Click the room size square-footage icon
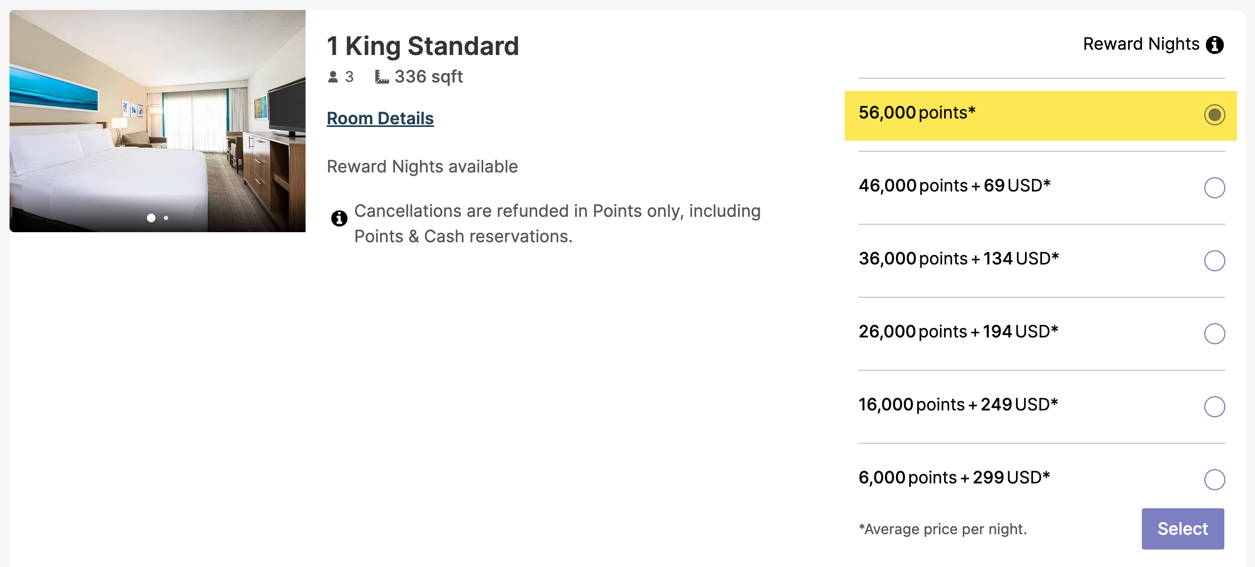This screenshot has height=567, width=1255. pyautogui.click(x=382, y=77)
